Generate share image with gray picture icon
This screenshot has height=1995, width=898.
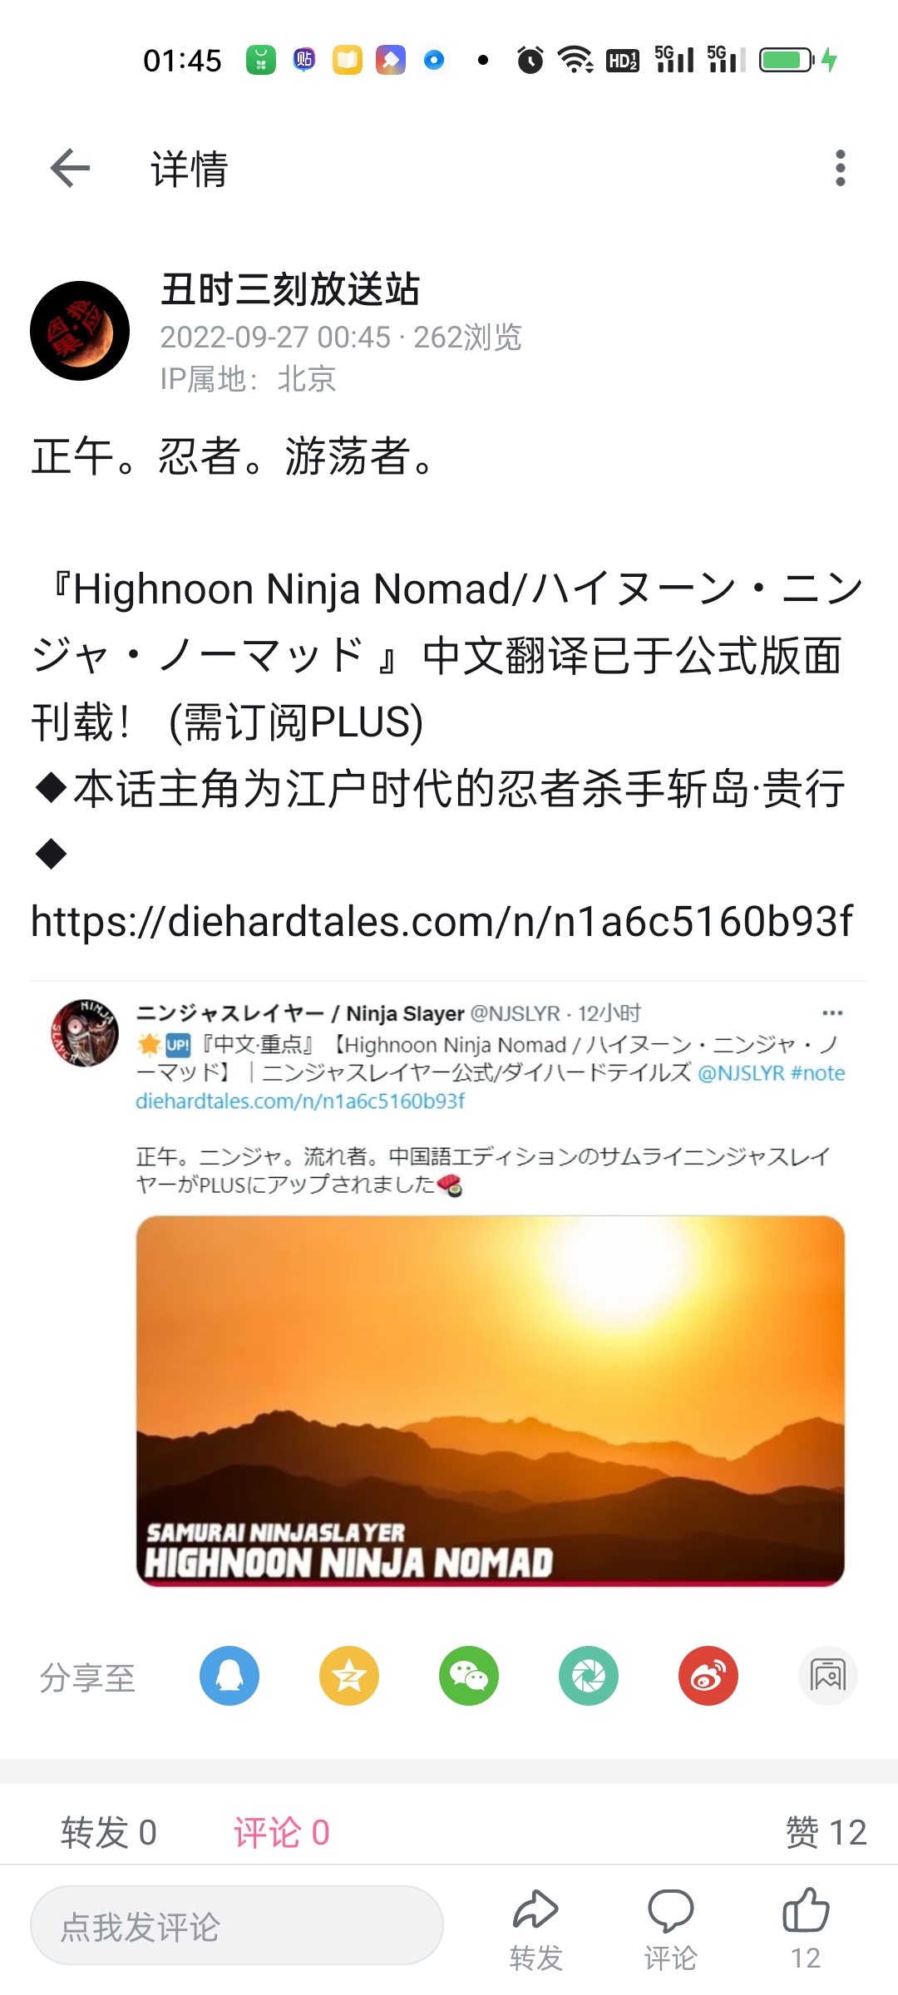pyautogui.click(x=828, y=1676)
